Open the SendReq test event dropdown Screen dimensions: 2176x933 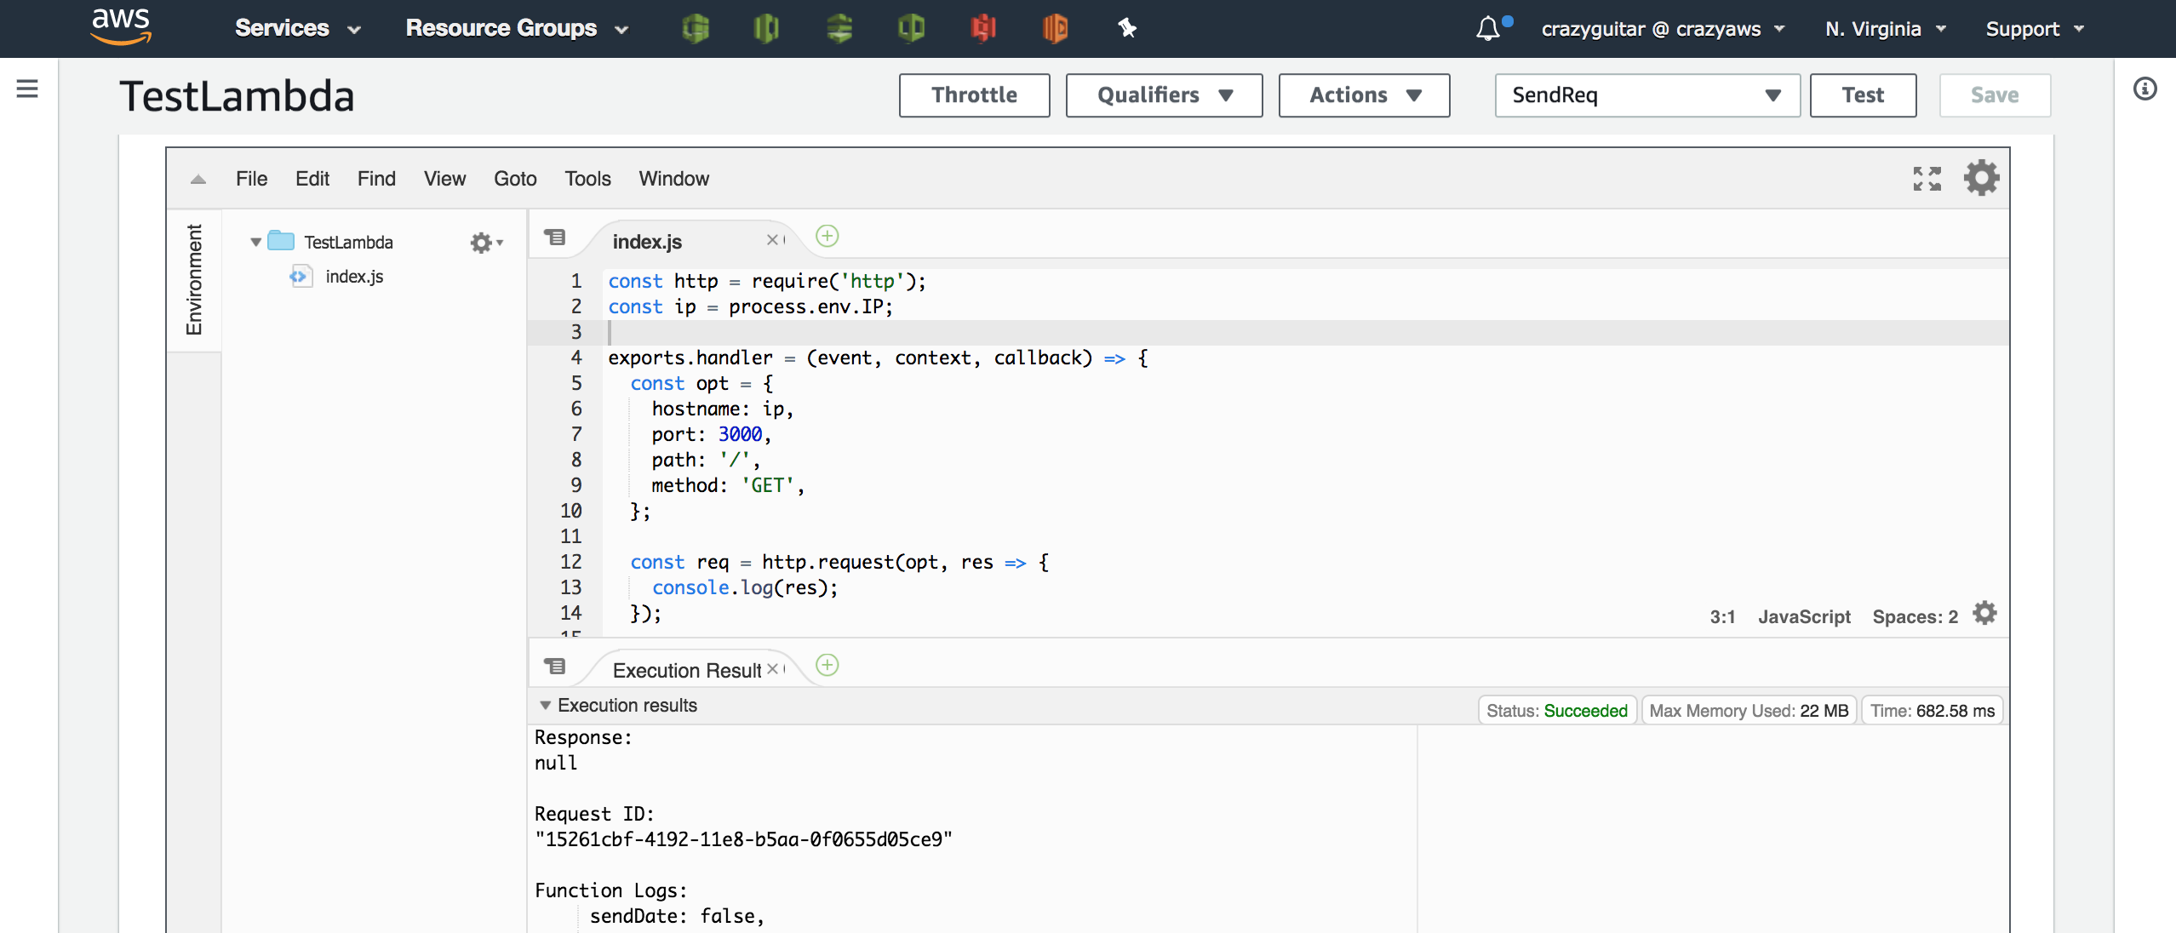click(x=1646, y=95)
